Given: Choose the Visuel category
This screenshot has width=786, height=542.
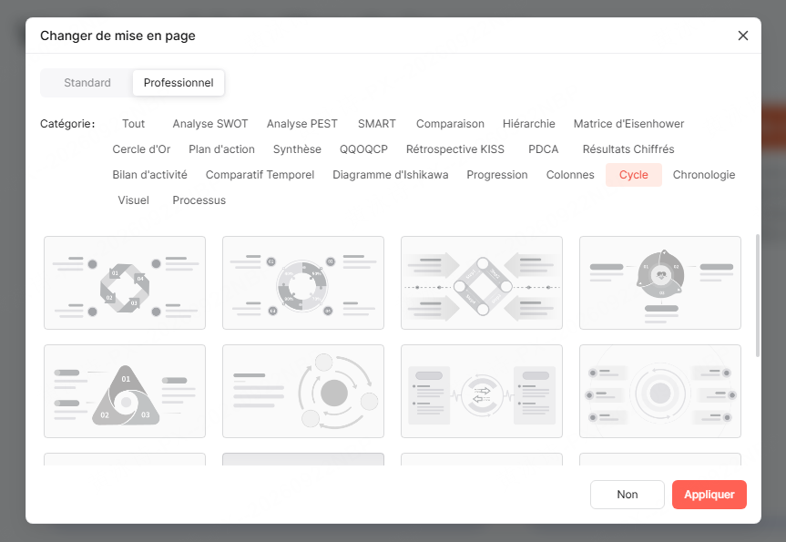Looking at the screenshot, I should click(x=133, y=200).
